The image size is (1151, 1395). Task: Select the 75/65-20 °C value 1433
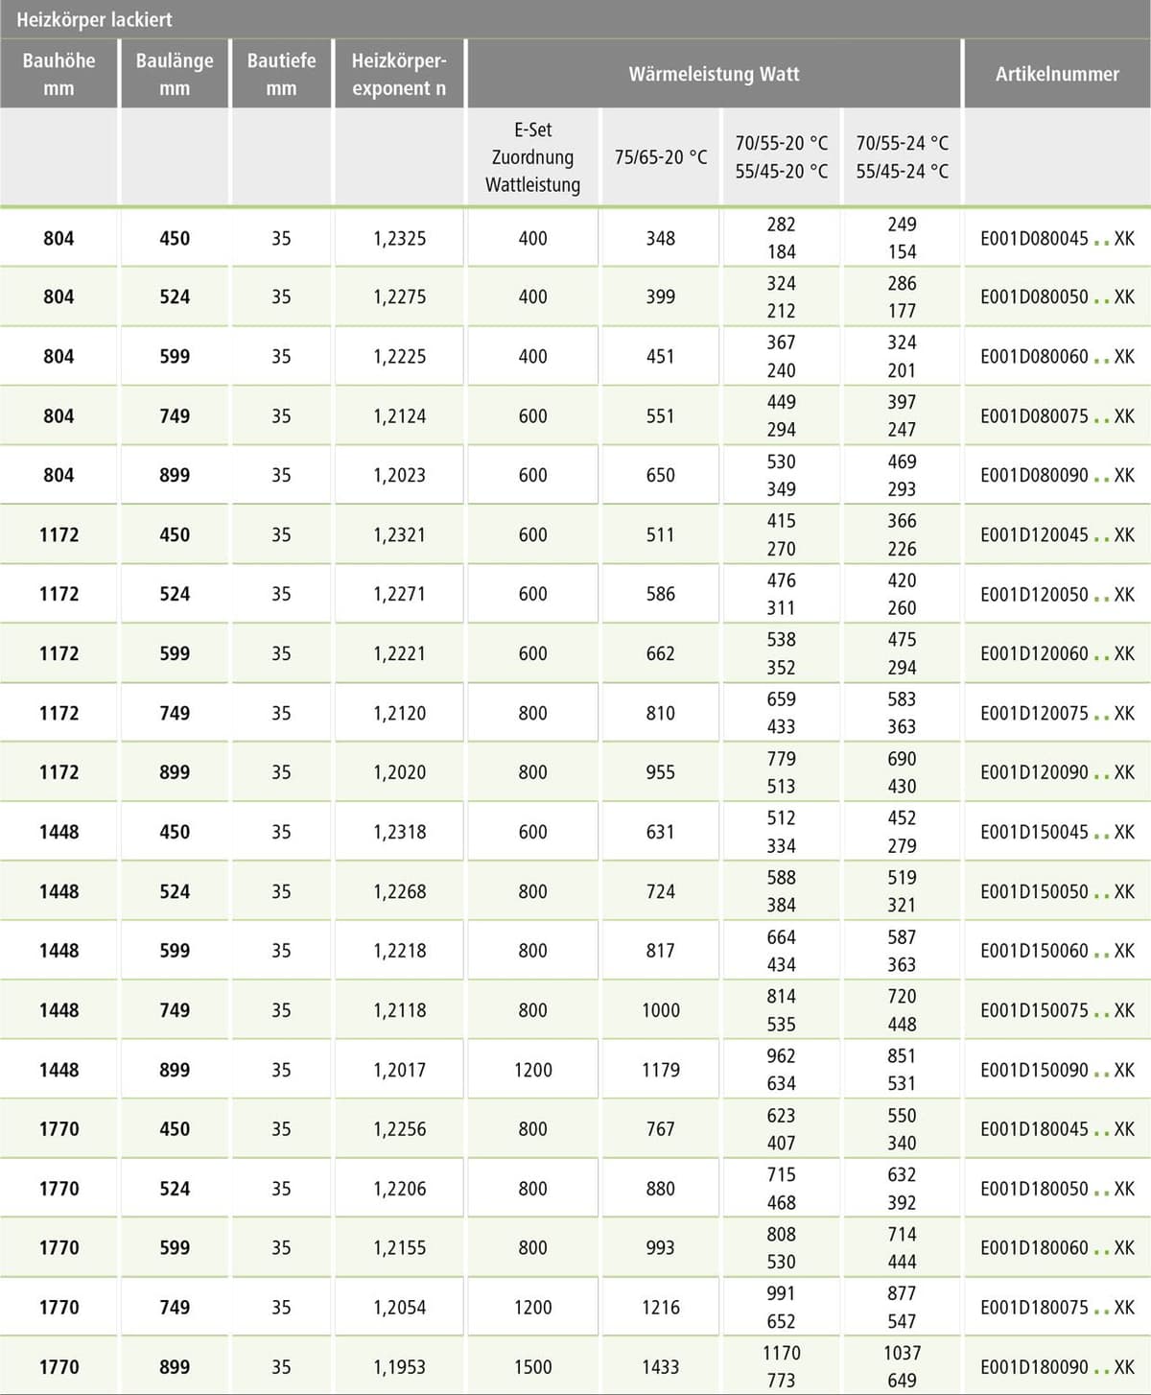pyautogui.click(x=661, y=1367)
